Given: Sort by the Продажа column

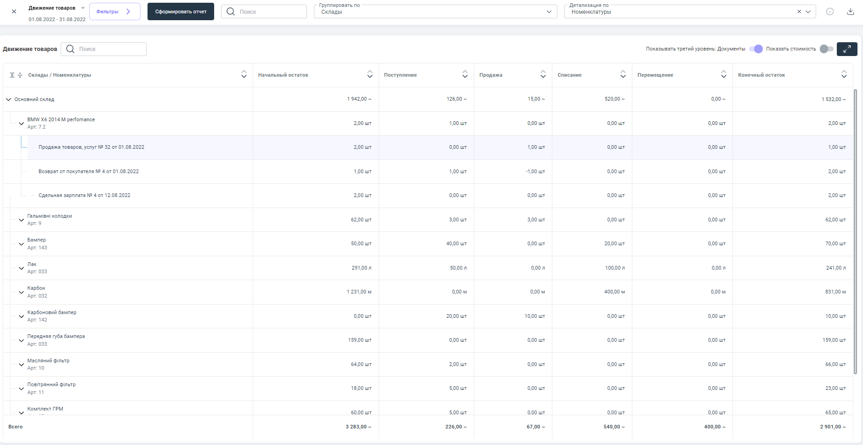Looking at the screenshot, I should pyautogui.click(x=543, y=74).
